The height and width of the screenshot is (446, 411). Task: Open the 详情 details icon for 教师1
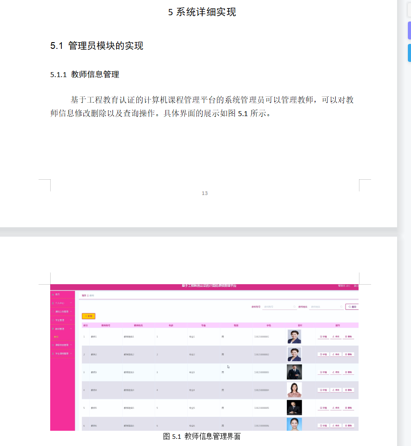click(x=321, y=336)
